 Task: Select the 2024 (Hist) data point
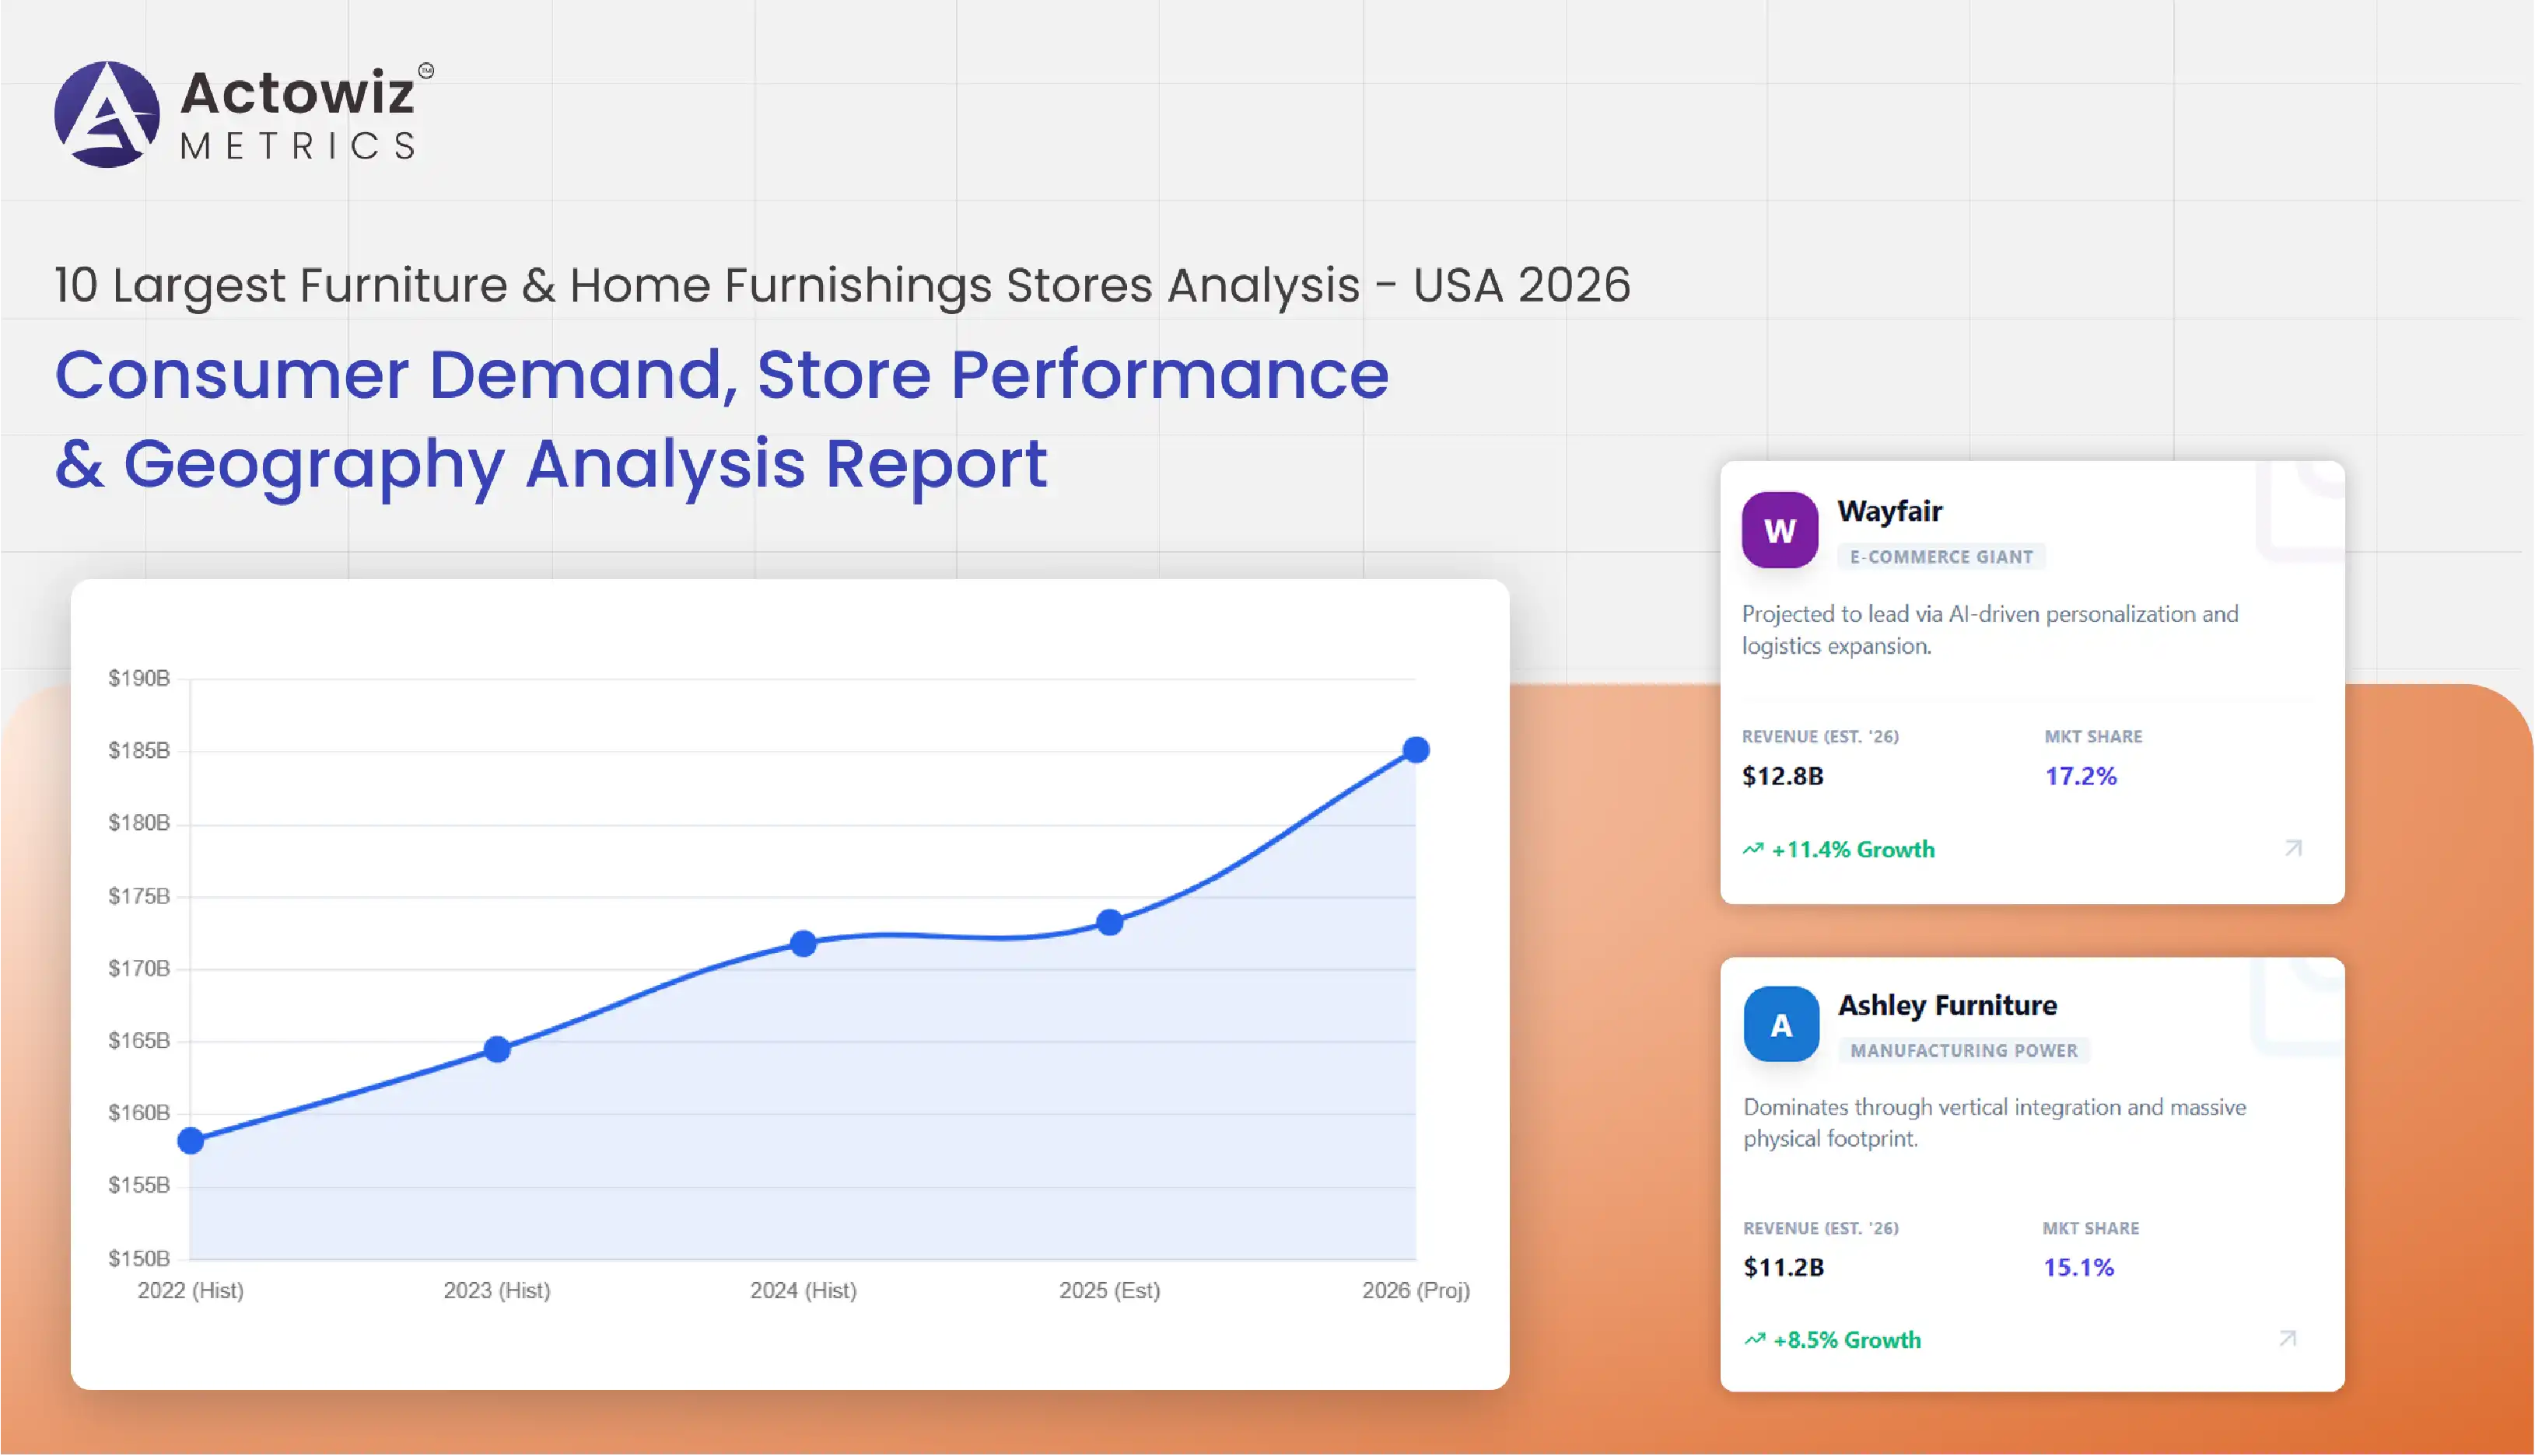(x=804, y=943)
